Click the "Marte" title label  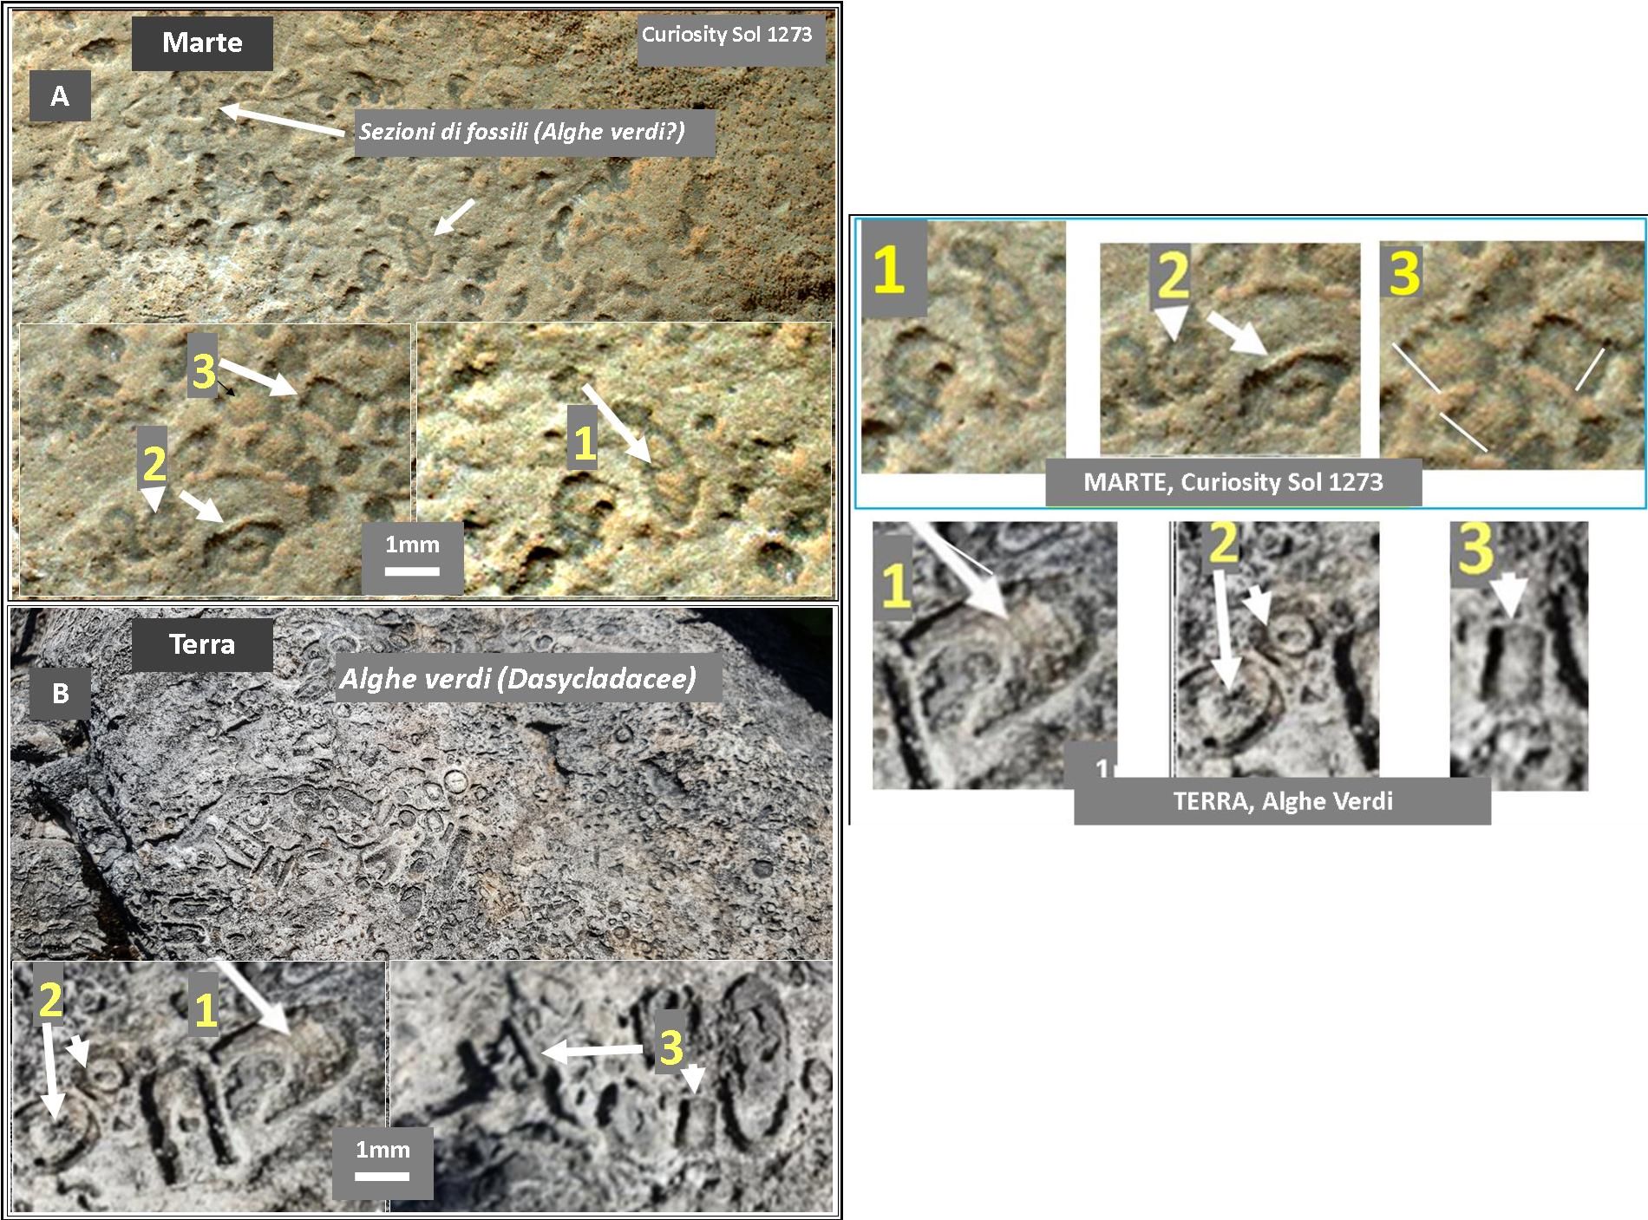click(202, 42)
